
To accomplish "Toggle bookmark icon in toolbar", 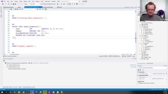I will (x=77, y=4).
